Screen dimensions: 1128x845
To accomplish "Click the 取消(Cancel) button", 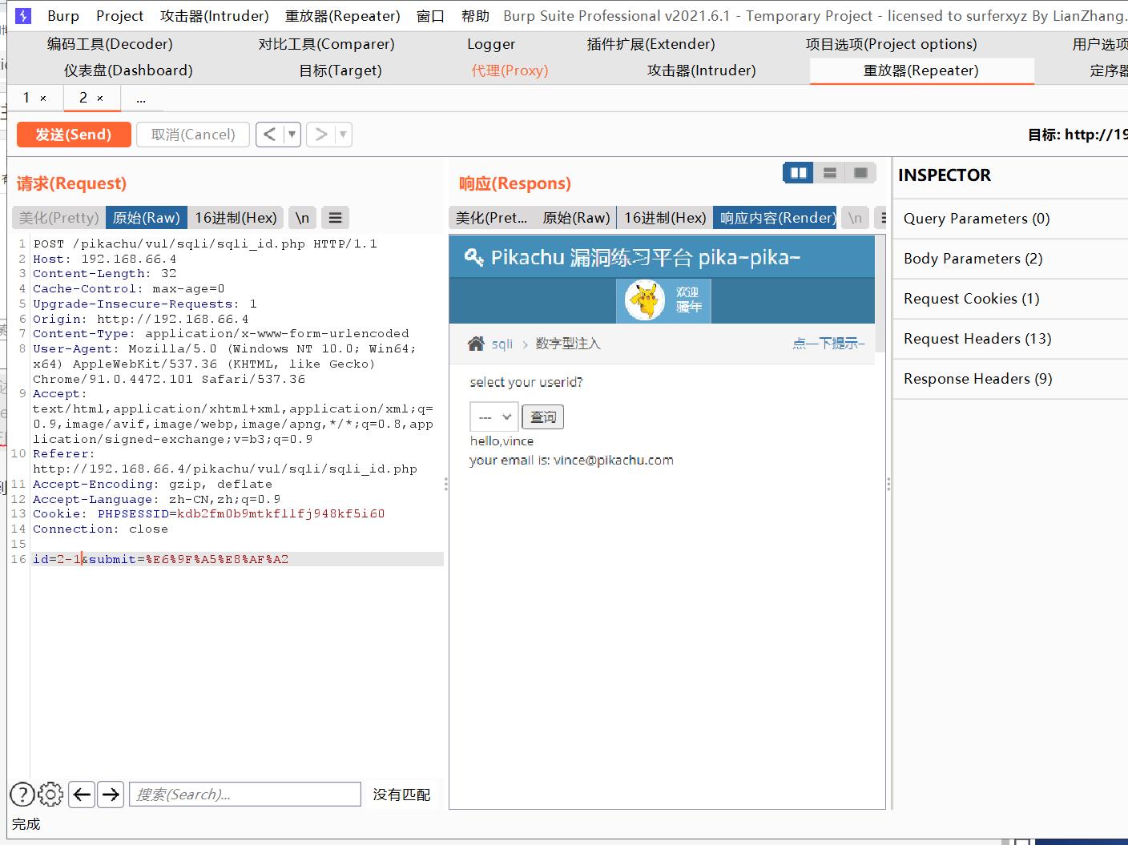I will 193,135.
